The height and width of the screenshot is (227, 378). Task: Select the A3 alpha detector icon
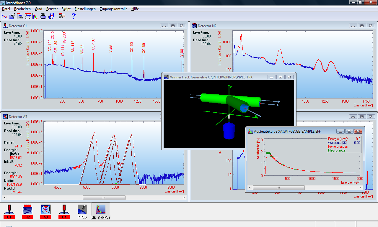[x=46, y=212]
